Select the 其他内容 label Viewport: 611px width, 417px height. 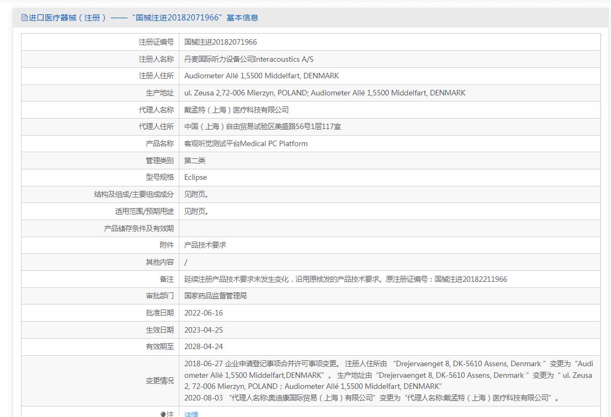160,263
